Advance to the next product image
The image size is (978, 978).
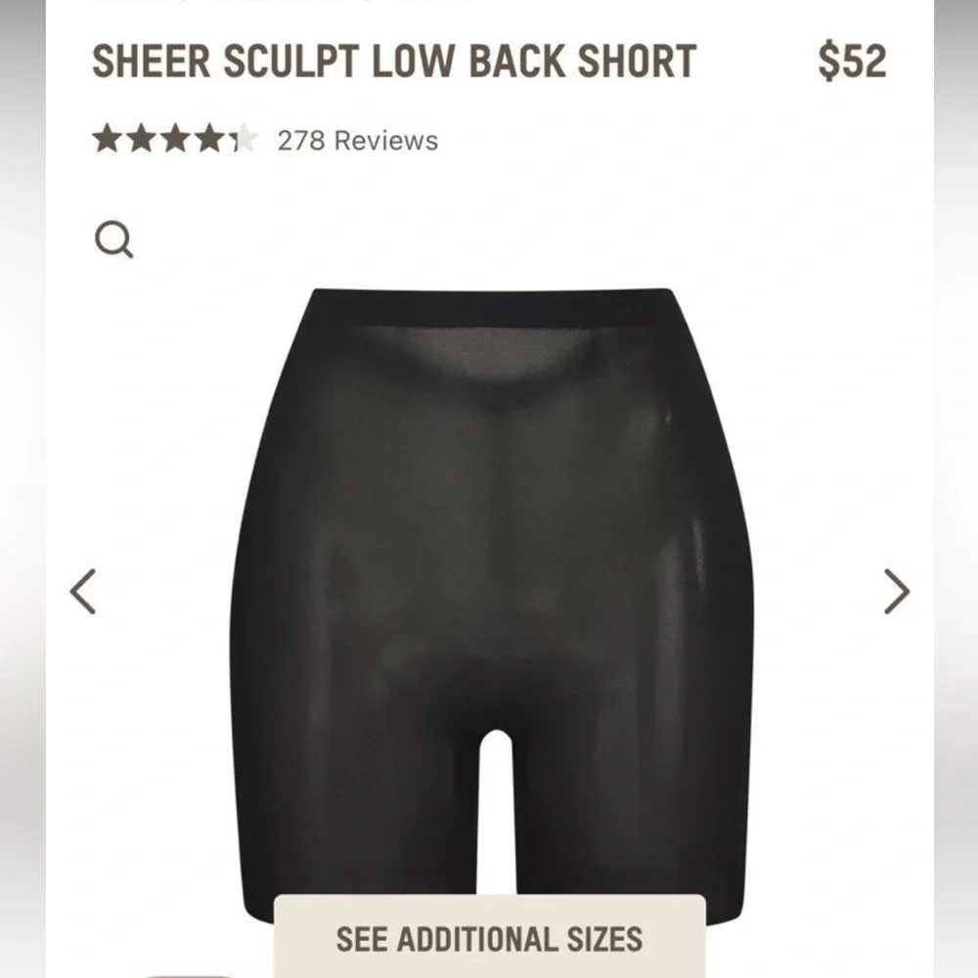coord(896,592)
